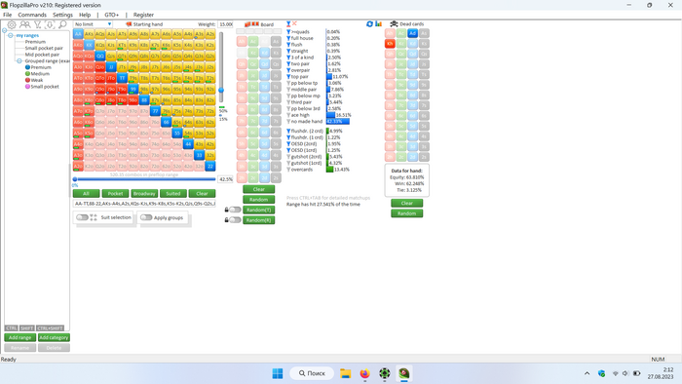Click the range text input field
Image resolution: width=682 pixels, height=384 pixels.
144,204
